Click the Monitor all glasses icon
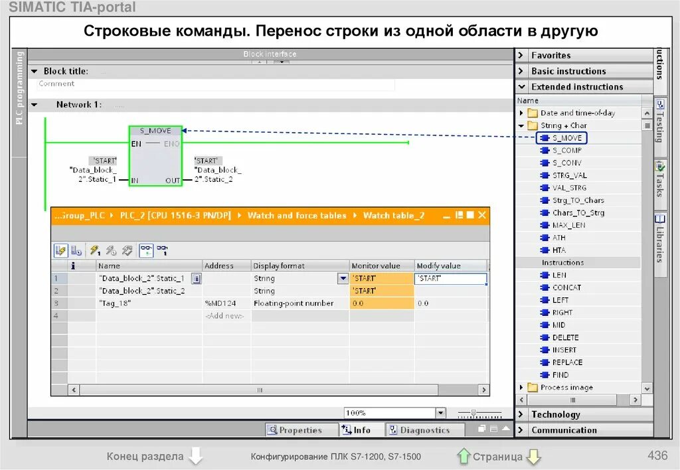The width and height of the screenshot is (680, 470). (x=146, y=251)
